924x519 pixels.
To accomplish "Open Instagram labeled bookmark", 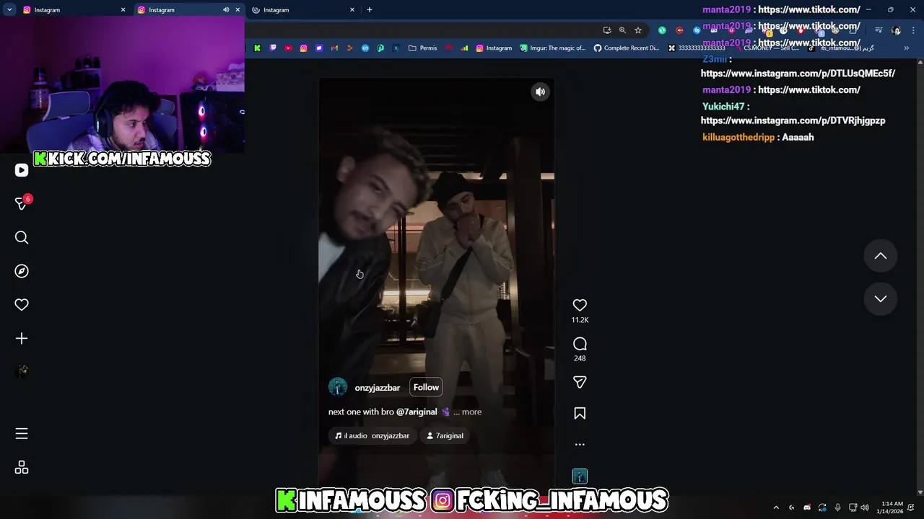I will (494, 48).
